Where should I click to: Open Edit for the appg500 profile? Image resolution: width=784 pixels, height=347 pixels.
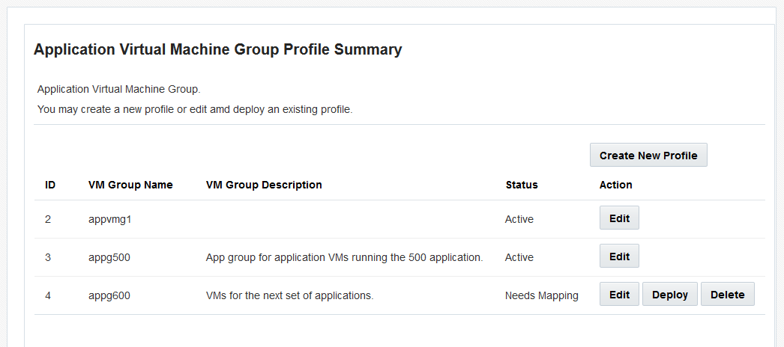(619, 257)
